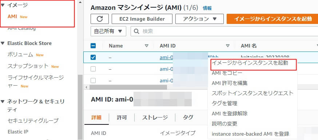This screenshot has width=318, height=140.
Task: Click the イメージタイプ detail label
Action: pyautogui.click(x=178, y=133)
